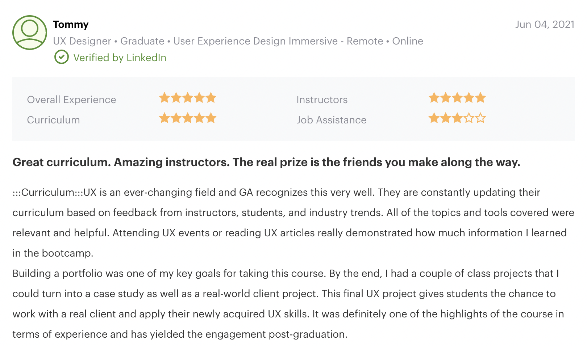Viewport: 587px width, 346px height.
Task: Click the Job Assistance label
Action: 331,120
